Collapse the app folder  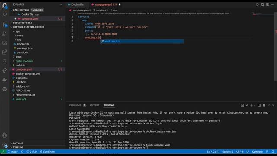(37, 31)
